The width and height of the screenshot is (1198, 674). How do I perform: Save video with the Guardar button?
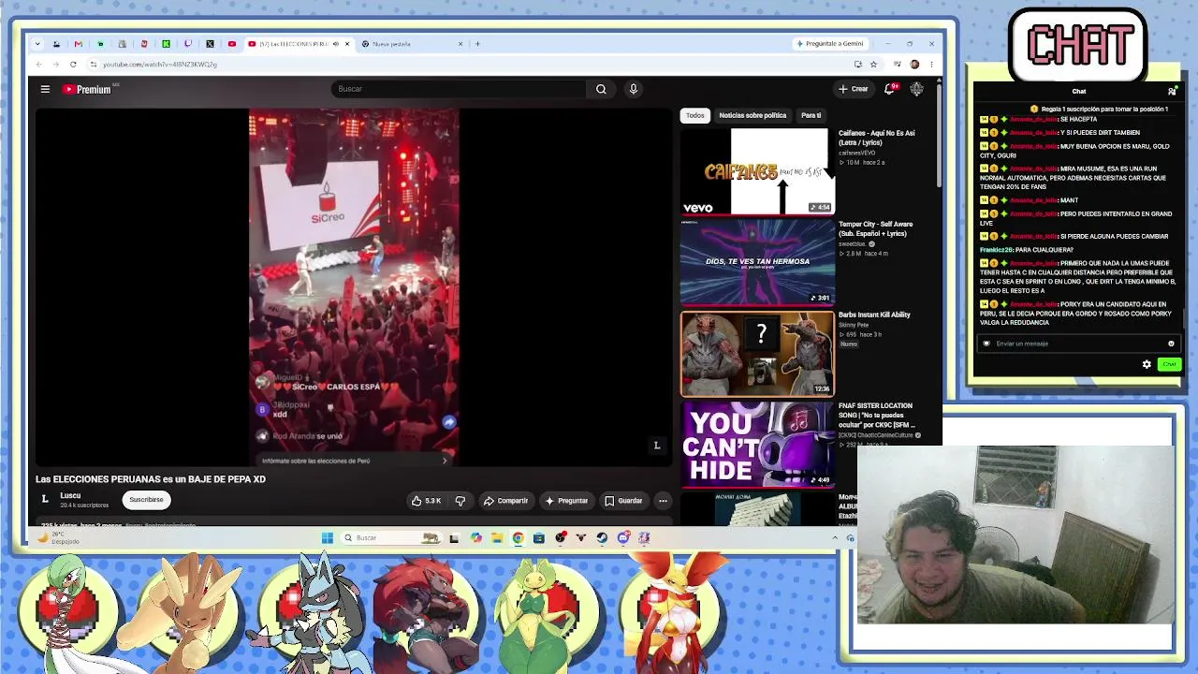coord(623,501)
